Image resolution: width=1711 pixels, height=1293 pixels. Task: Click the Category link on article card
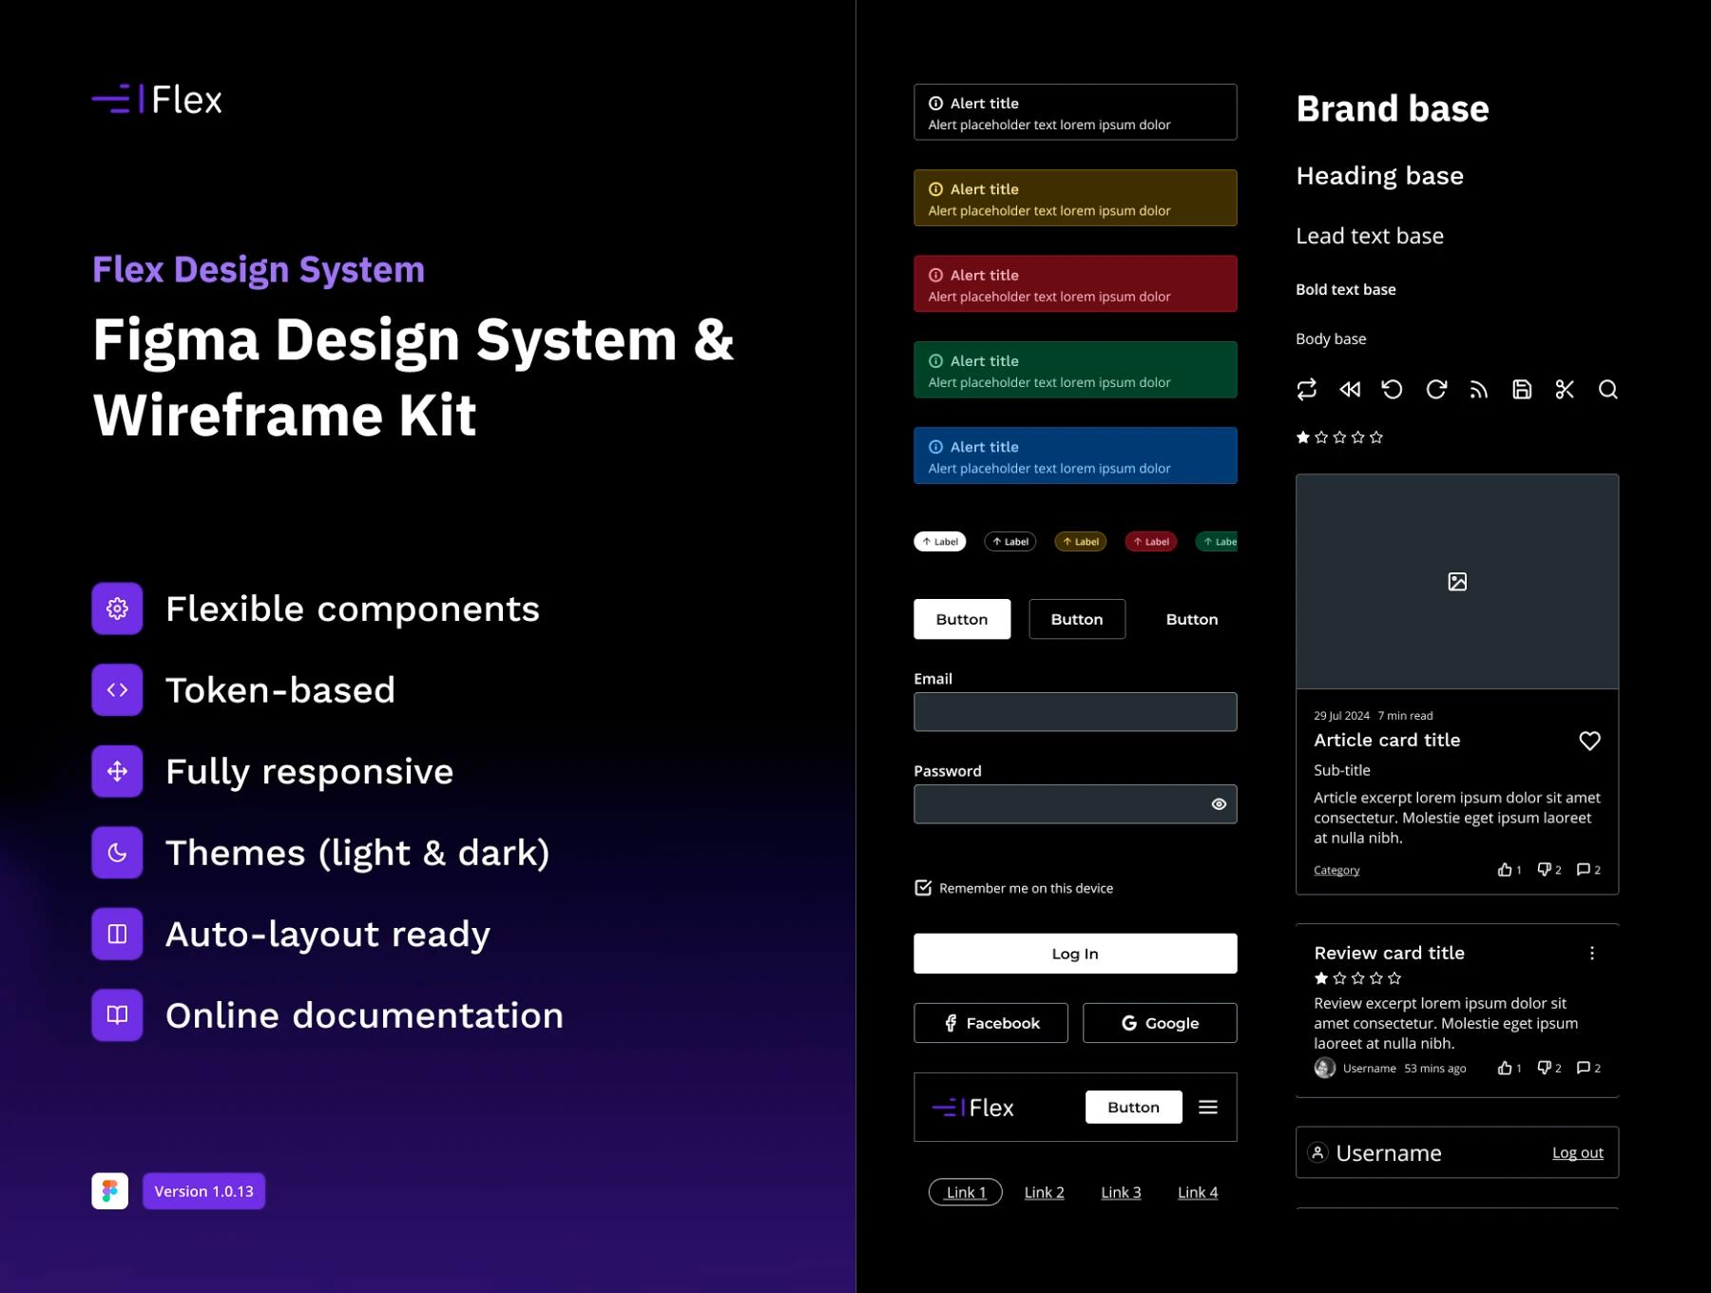[1336, 870]
